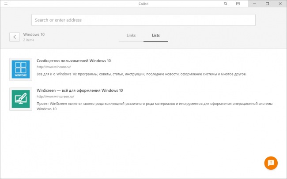Image resolution: width=287 pixels, height=179 pixels.
Task: Close the Colibri window
Action: (x=280, y=4)
